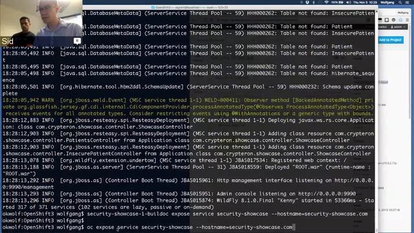Click the yellow WELD-000411 warning line
This screenshot has height=233, width=414.
pyautogui.click(x=188, y=107)
